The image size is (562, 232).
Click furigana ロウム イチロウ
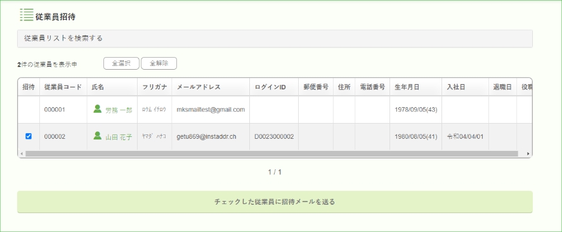154,110
